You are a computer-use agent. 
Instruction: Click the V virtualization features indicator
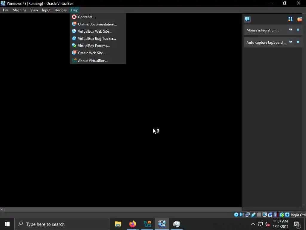coord(276,215)
